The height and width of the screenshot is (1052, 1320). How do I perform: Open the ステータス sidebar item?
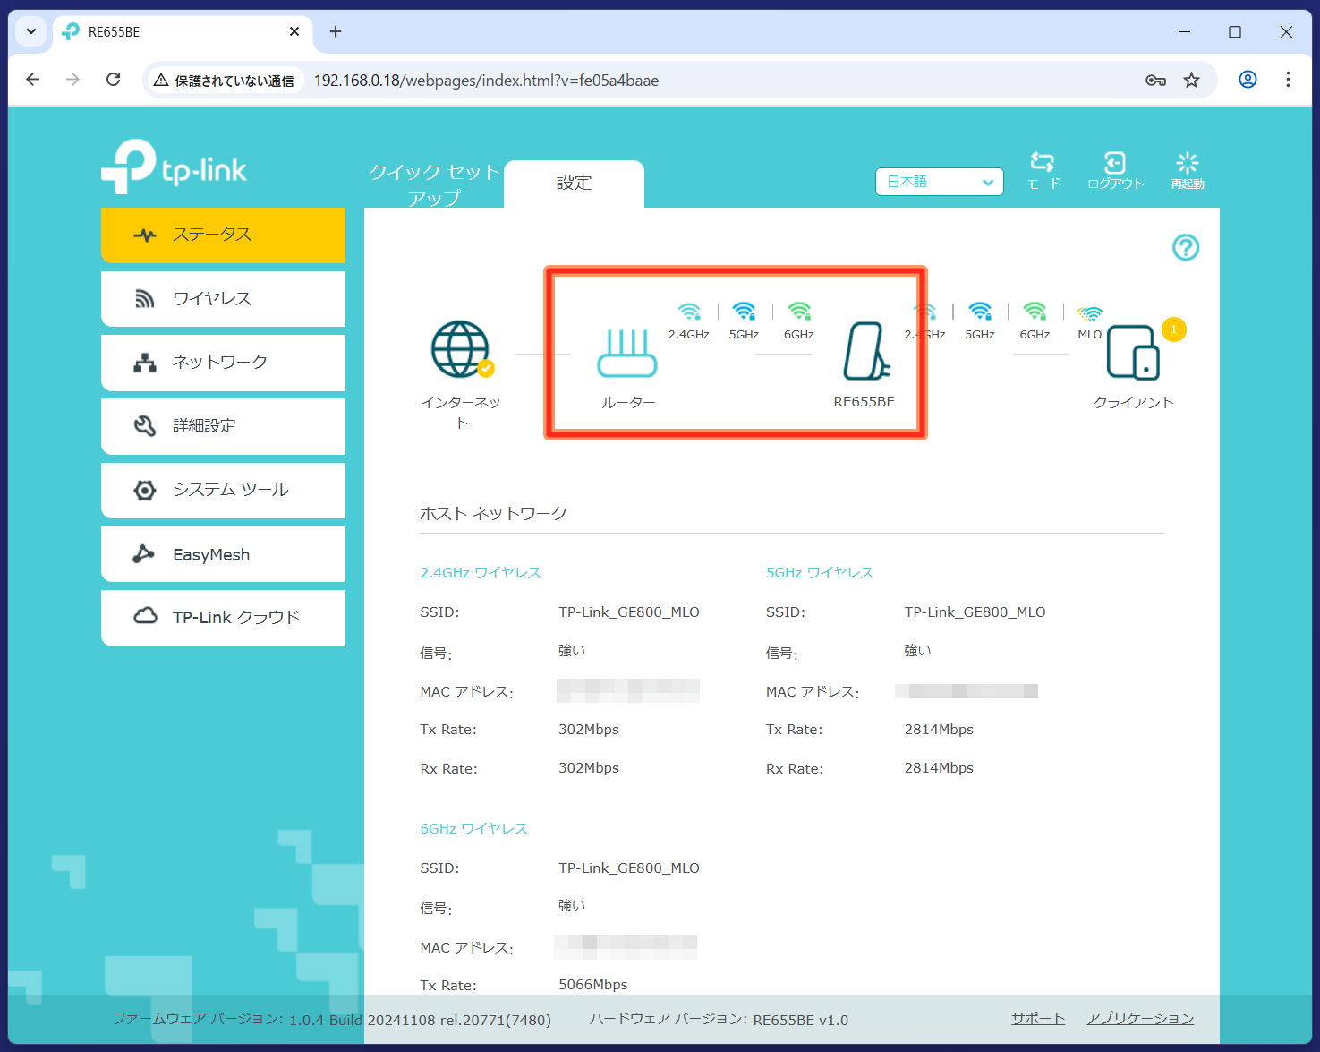pyautogui.click(x=223, y=235)
